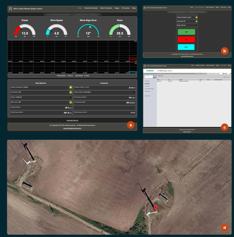Open the first data log file row
Image resolution: width=234 pixels, height=237 pixels.
pyautogui.click(x=193, y=81)
